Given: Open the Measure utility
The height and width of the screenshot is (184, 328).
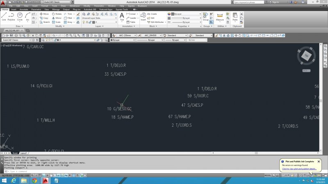Looking at the screenshot, I should click(x=220, y=17).
